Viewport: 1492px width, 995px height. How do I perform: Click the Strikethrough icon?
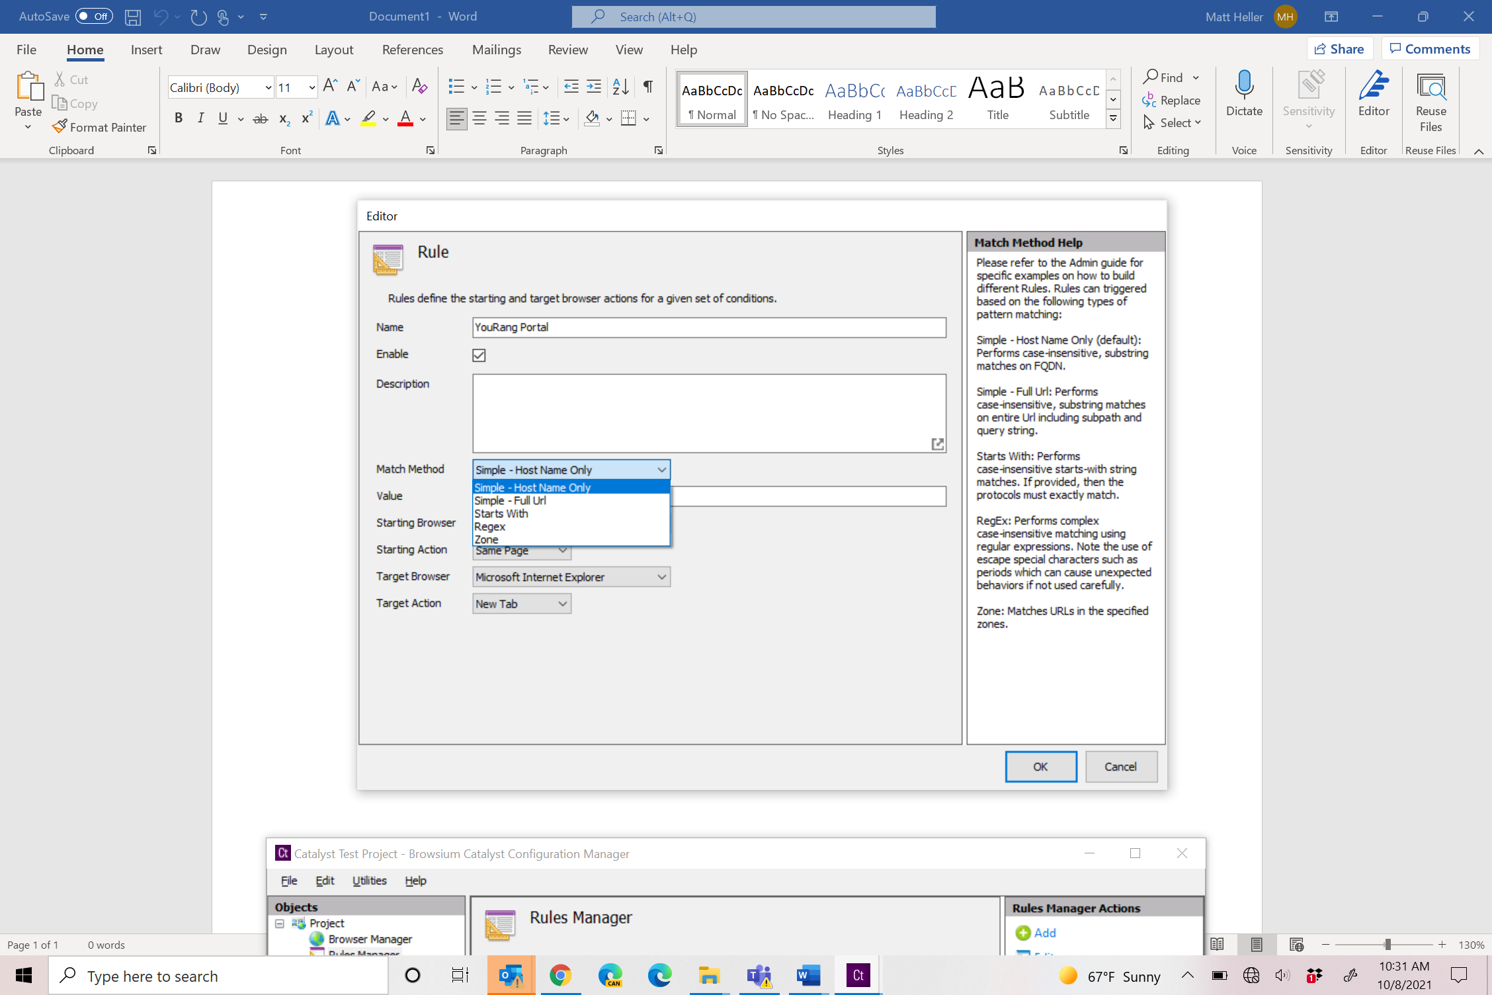click(x=261, y=118)
